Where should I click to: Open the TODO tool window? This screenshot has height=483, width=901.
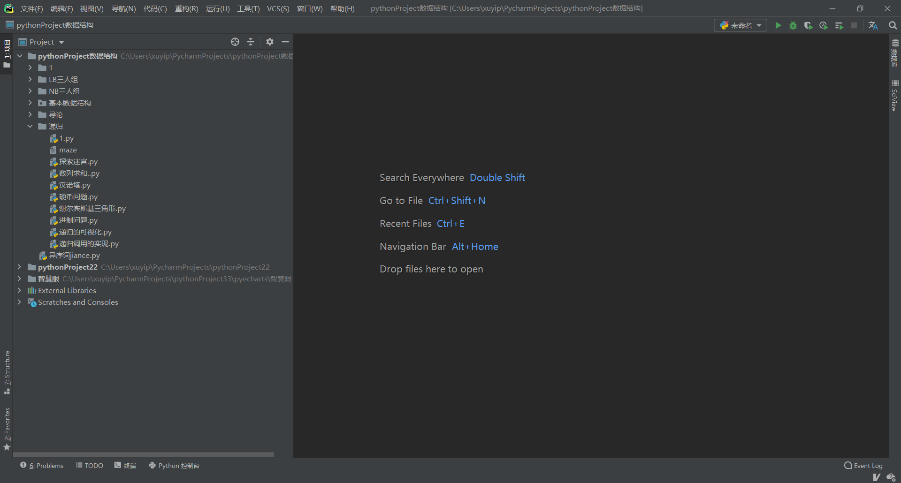[90, 465]
